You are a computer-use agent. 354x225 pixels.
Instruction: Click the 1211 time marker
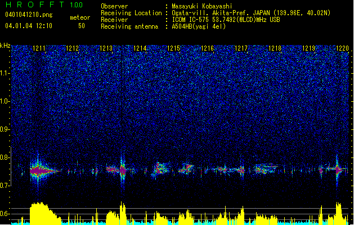click(x=39, y=48)
